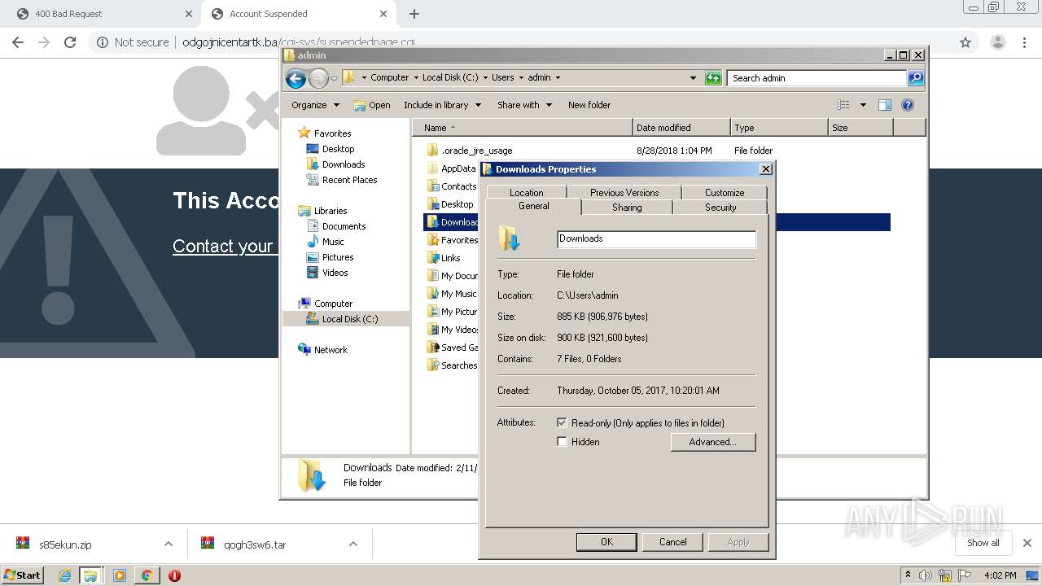Select Desktop under Favorites
The height and width of the screenshot is (586, 1042).
[338, 149]
